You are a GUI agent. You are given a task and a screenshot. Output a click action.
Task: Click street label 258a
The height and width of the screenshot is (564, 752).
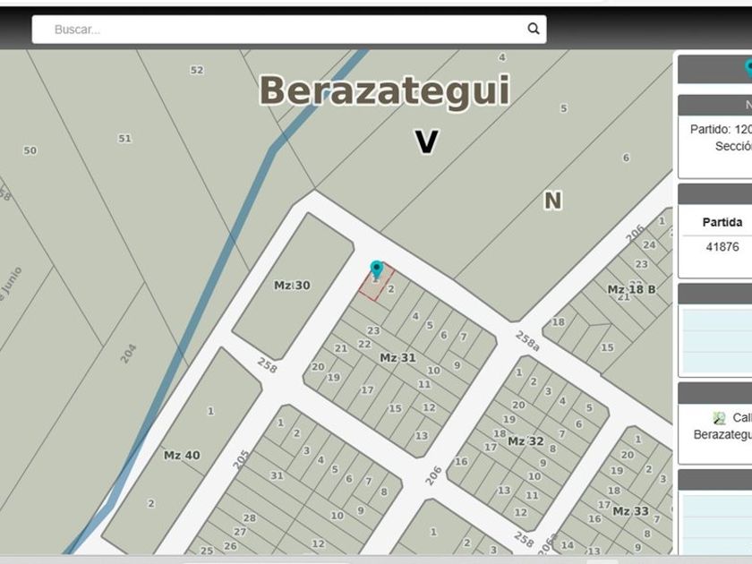point(527,341)
